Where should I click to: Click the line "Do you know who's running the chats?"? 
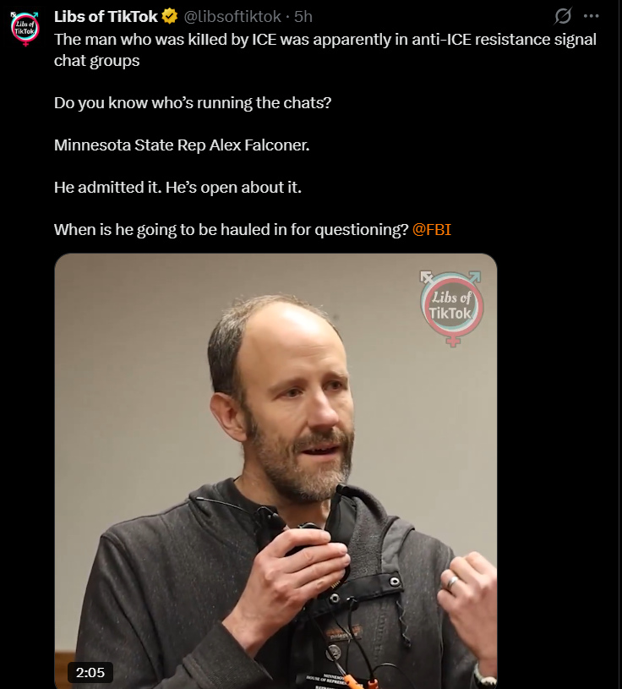coord(193,103)
